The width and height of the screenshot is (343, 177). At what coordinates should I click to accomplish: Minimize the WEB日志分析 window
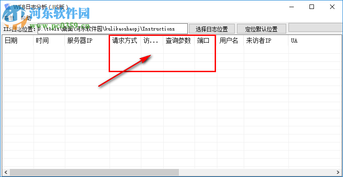tap(292, 7)
